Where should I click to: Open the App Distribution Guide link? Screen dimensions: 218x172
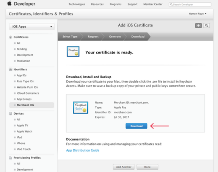(83, 150)
